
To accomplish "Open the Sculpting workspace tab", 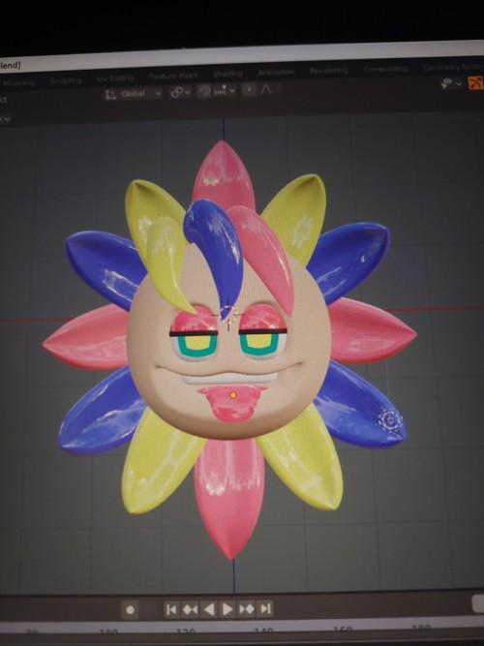I will (66, 80).
